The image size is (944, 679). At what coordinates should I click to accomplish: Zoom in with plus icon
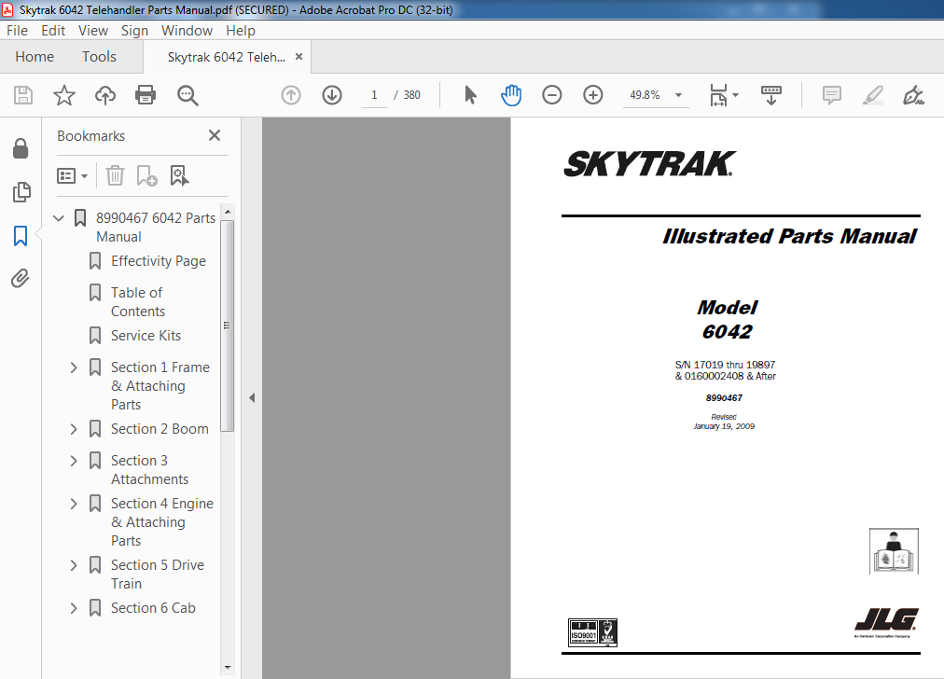click(x=593, y=95)
